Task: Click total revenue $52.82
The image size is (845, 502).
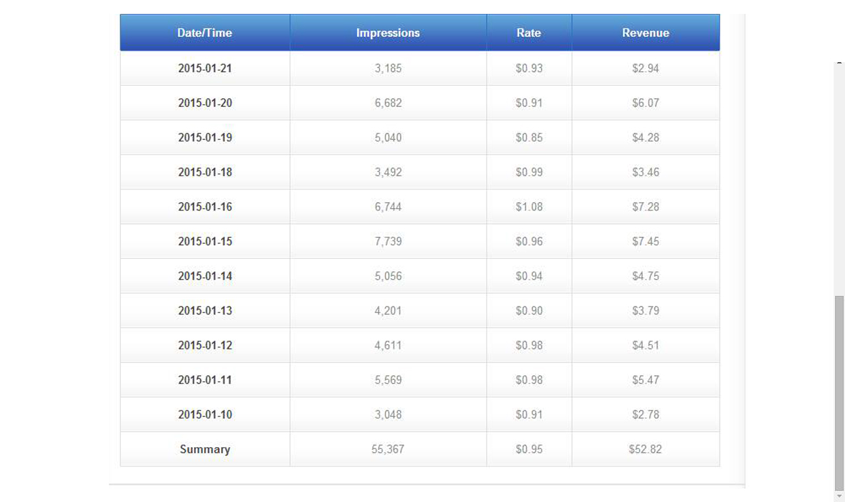Action: coord(646,449)
